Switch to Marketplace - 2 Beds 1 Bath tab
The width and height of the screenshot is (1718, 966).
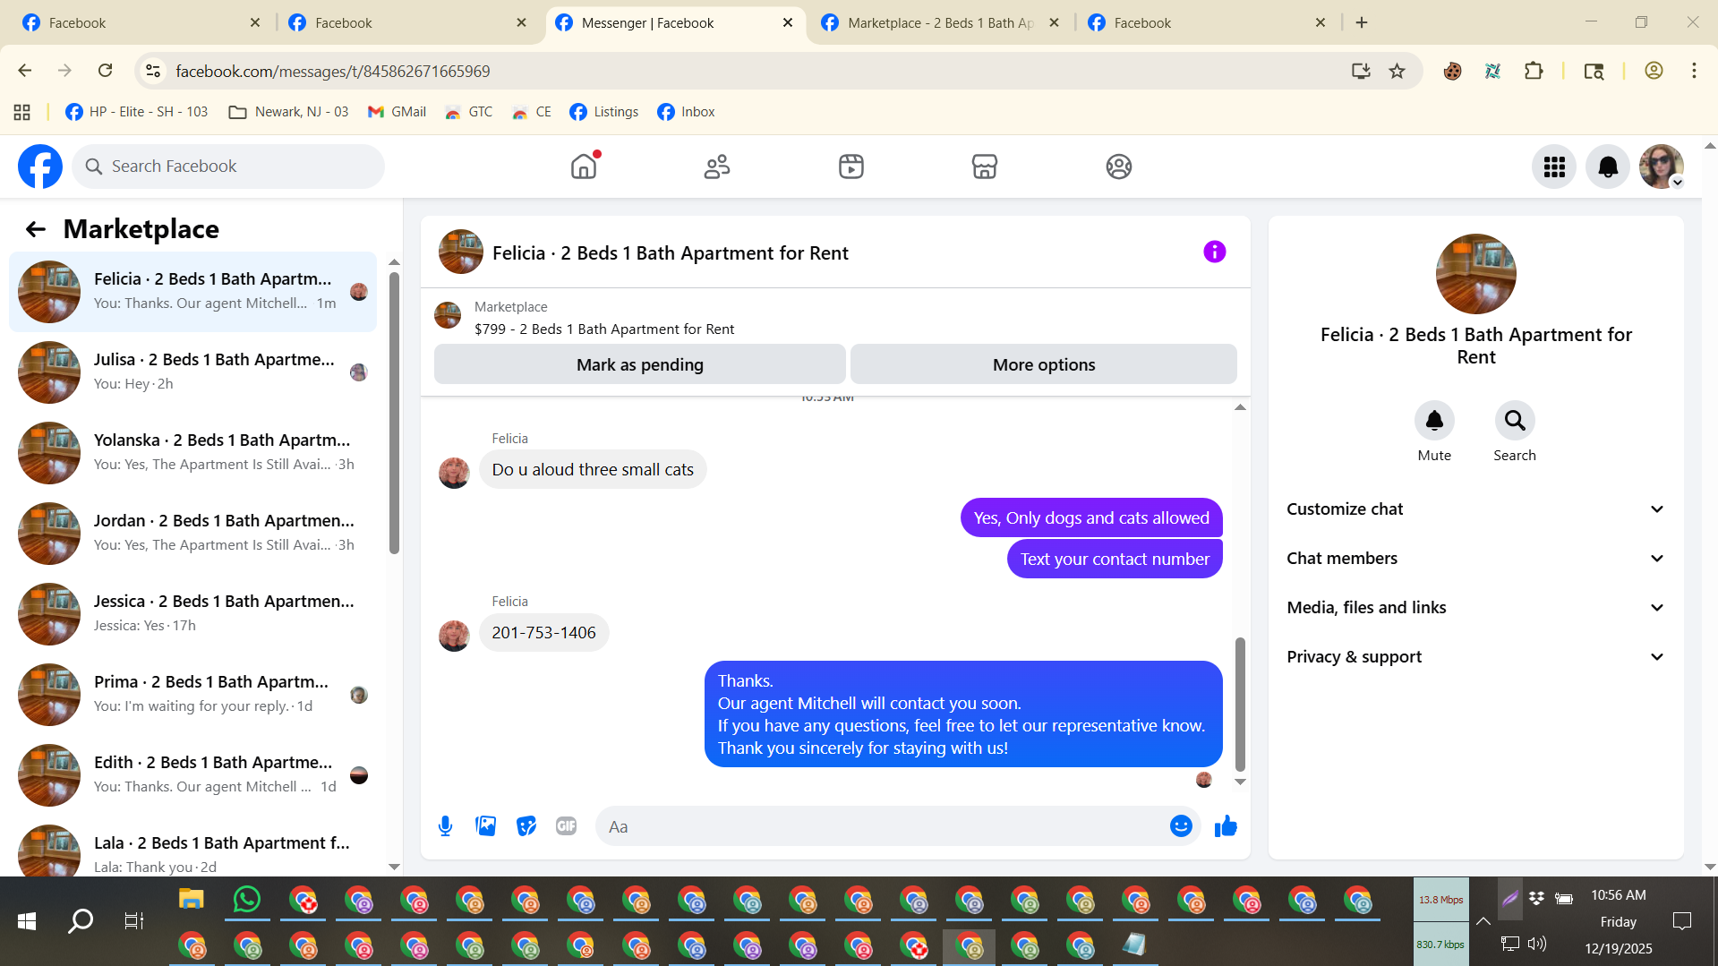coord(940,23)
